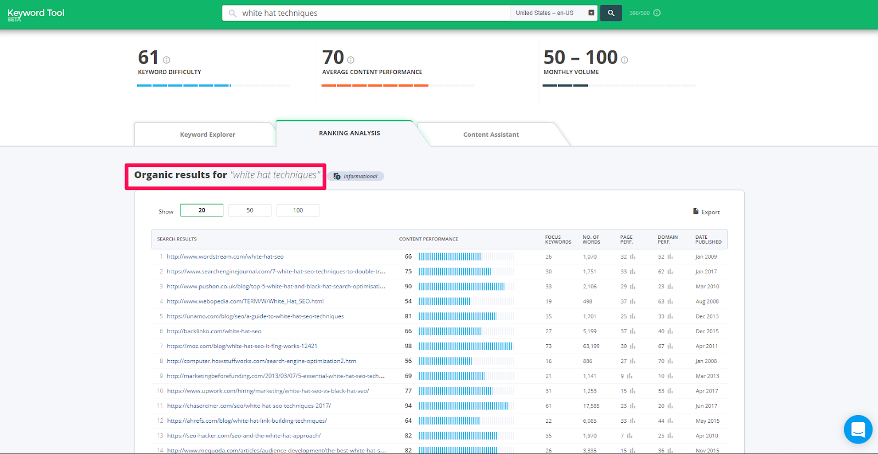
Task: Sort by Content Performance column header
Action: [x=429, y=239]
